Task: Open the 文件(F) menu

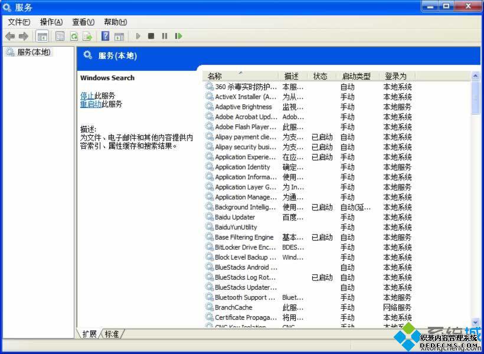Action: (x=19, y=22)
